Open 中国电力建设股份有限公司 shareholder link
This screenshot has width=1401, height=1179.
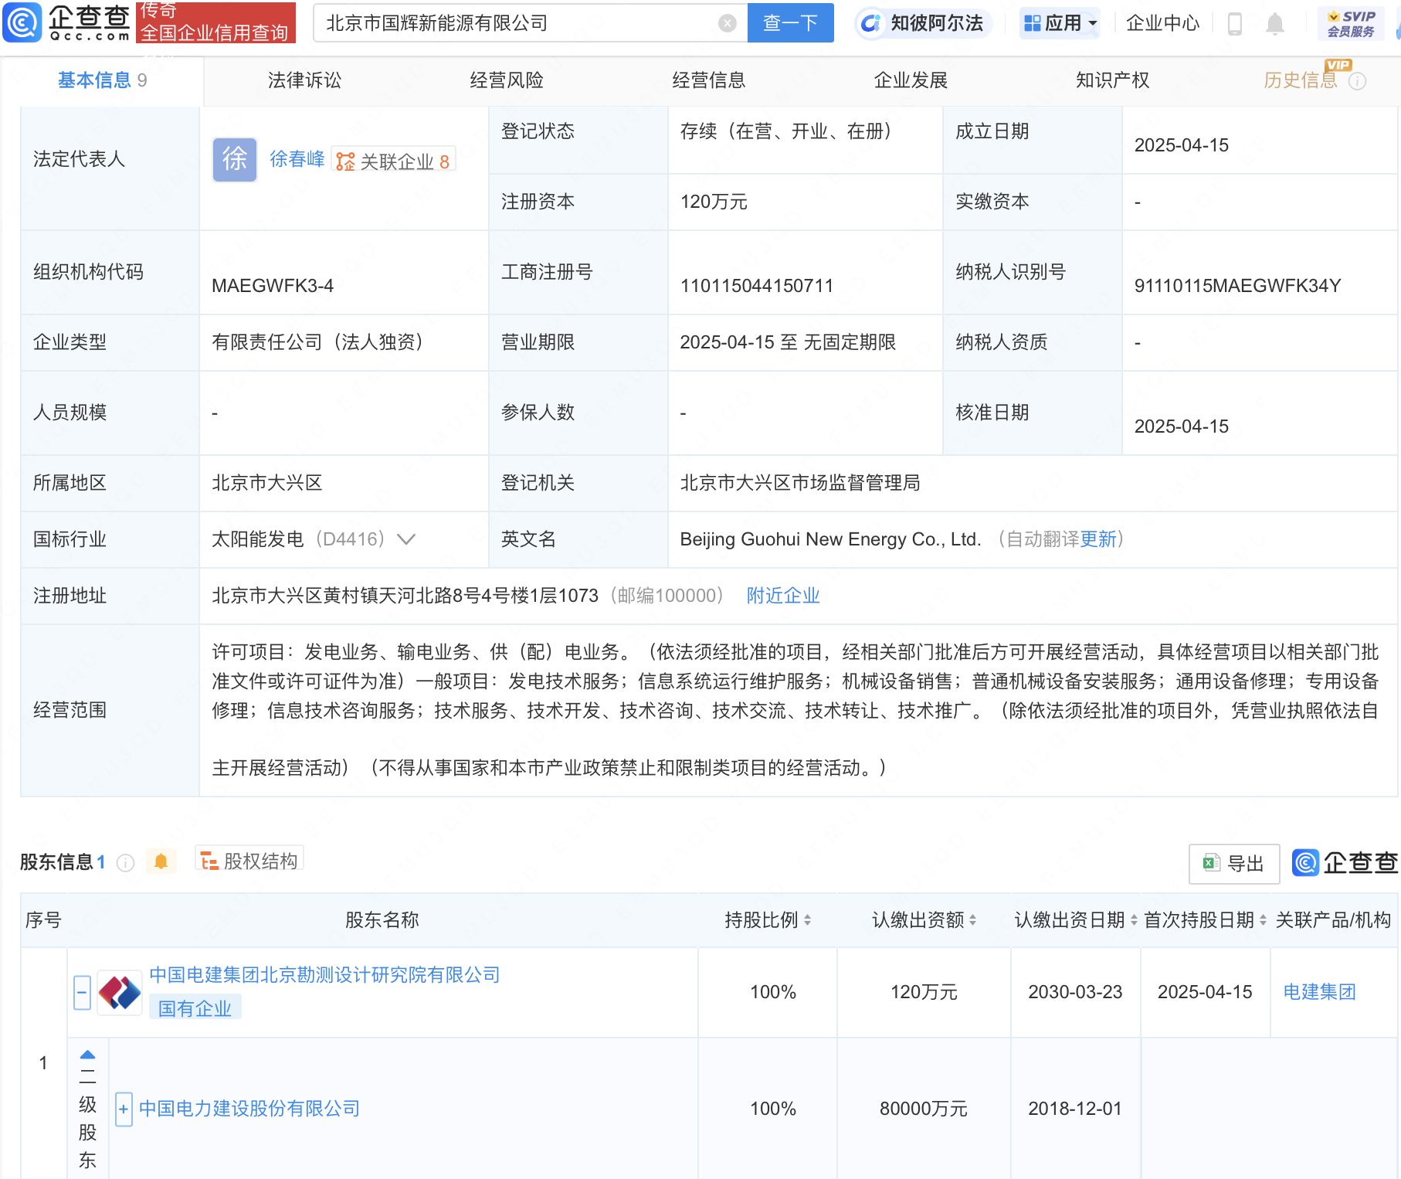[x=249, y=1109]
